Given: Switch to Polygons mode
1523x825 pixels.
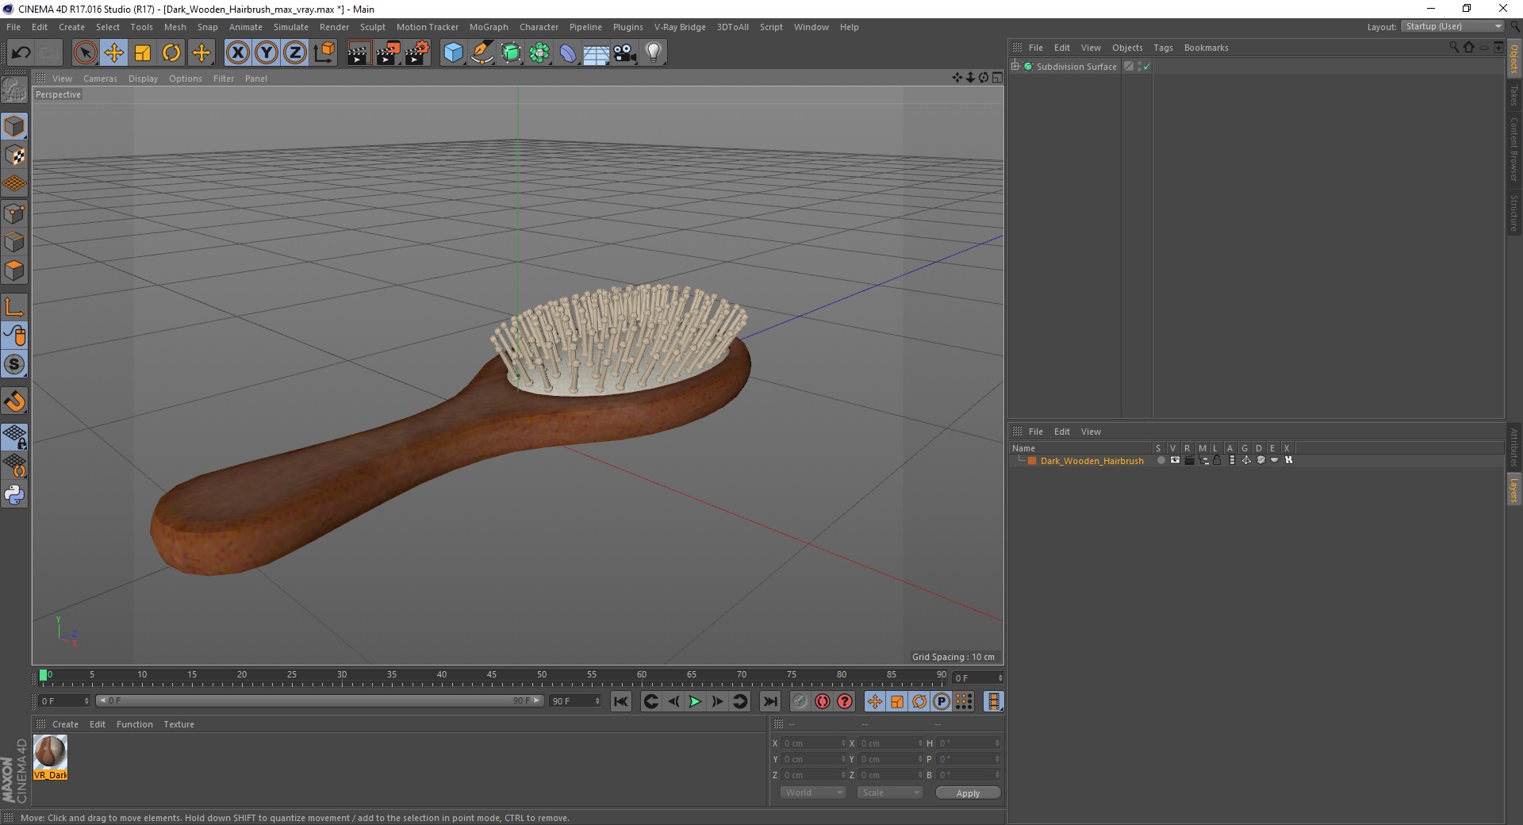Looking at the screenshot, I should (14, 271).
